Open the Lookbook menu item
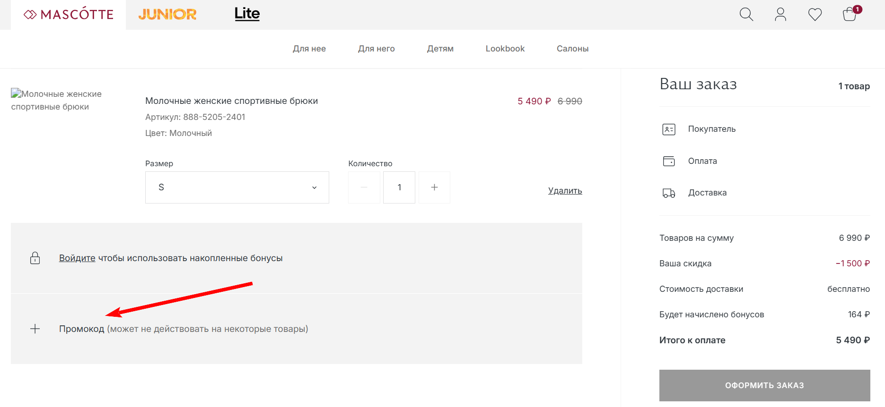 pos(505,49)
